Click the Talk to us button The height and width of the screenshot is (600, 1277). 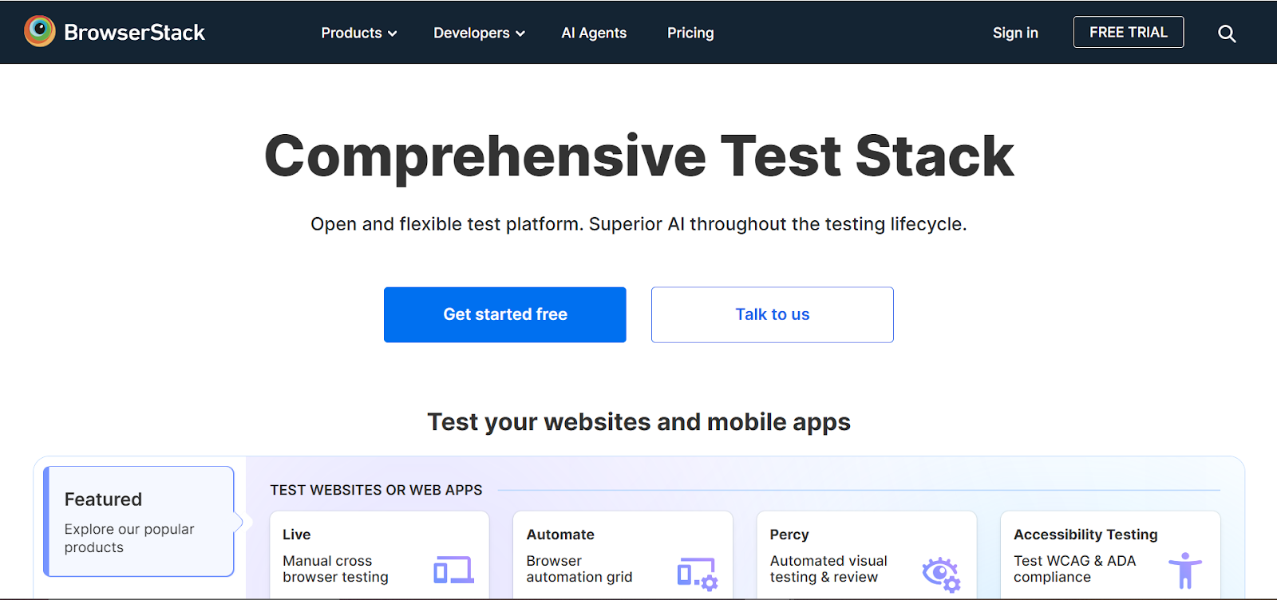tap(773, 314)
